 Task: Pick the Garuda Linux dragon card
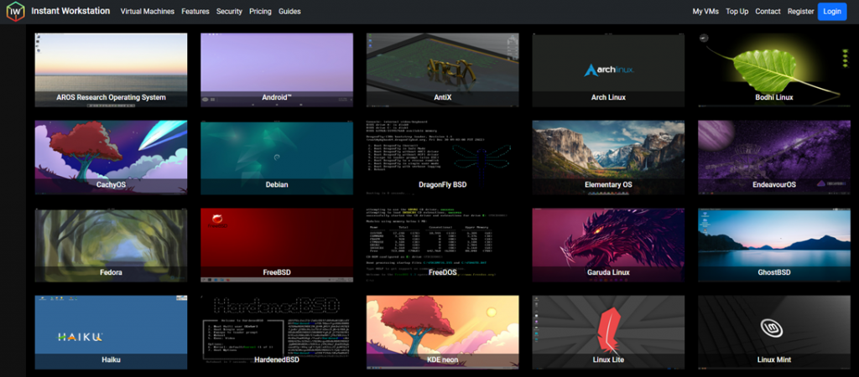(x=608, y=245)
